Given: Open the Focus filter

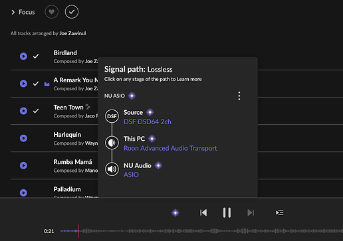Looking at the screenshot, I should (x=27, y=12).
